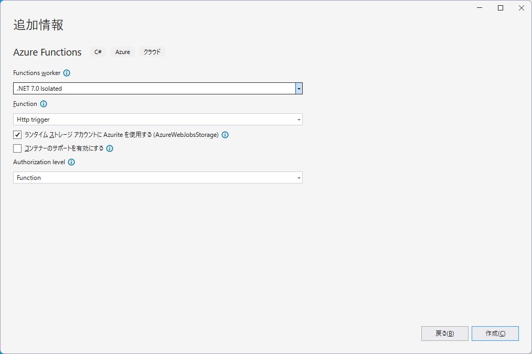Click the C# tag label
Screen dimensions: 532x354
tap(98, 52)
